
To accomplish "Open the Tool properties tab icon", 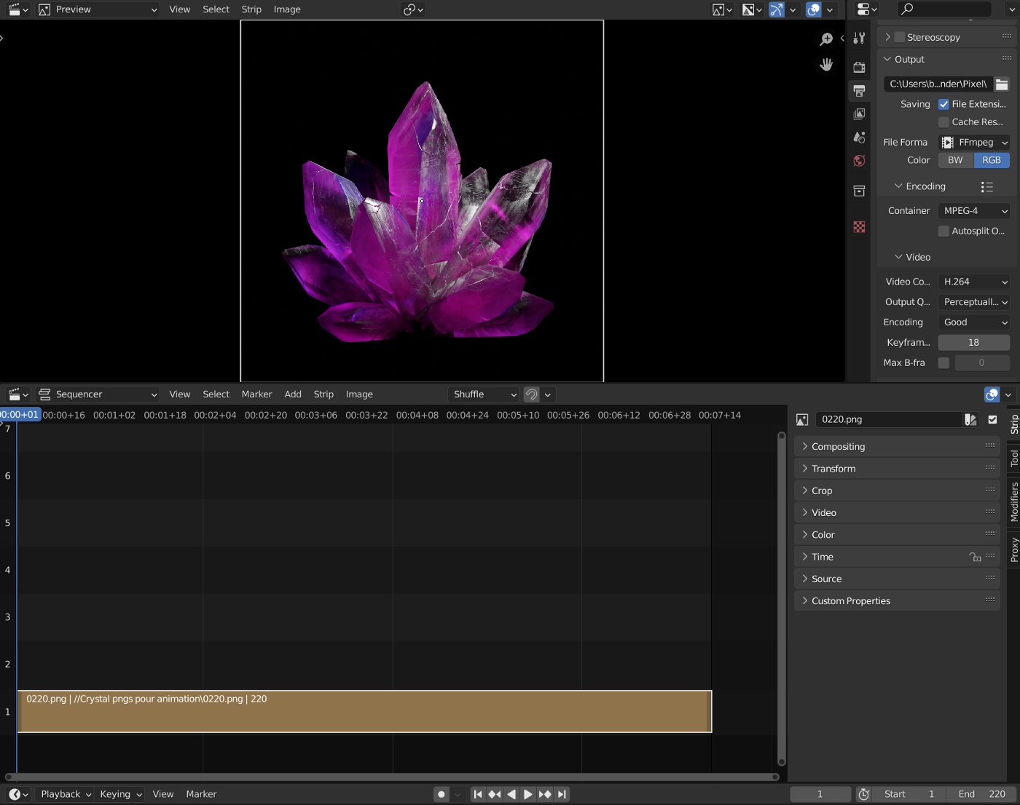I will 860,39.
